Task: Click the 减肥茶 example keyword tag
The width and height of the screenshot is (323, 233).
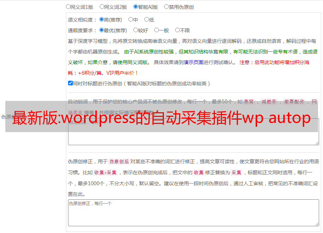Action: 269,102
